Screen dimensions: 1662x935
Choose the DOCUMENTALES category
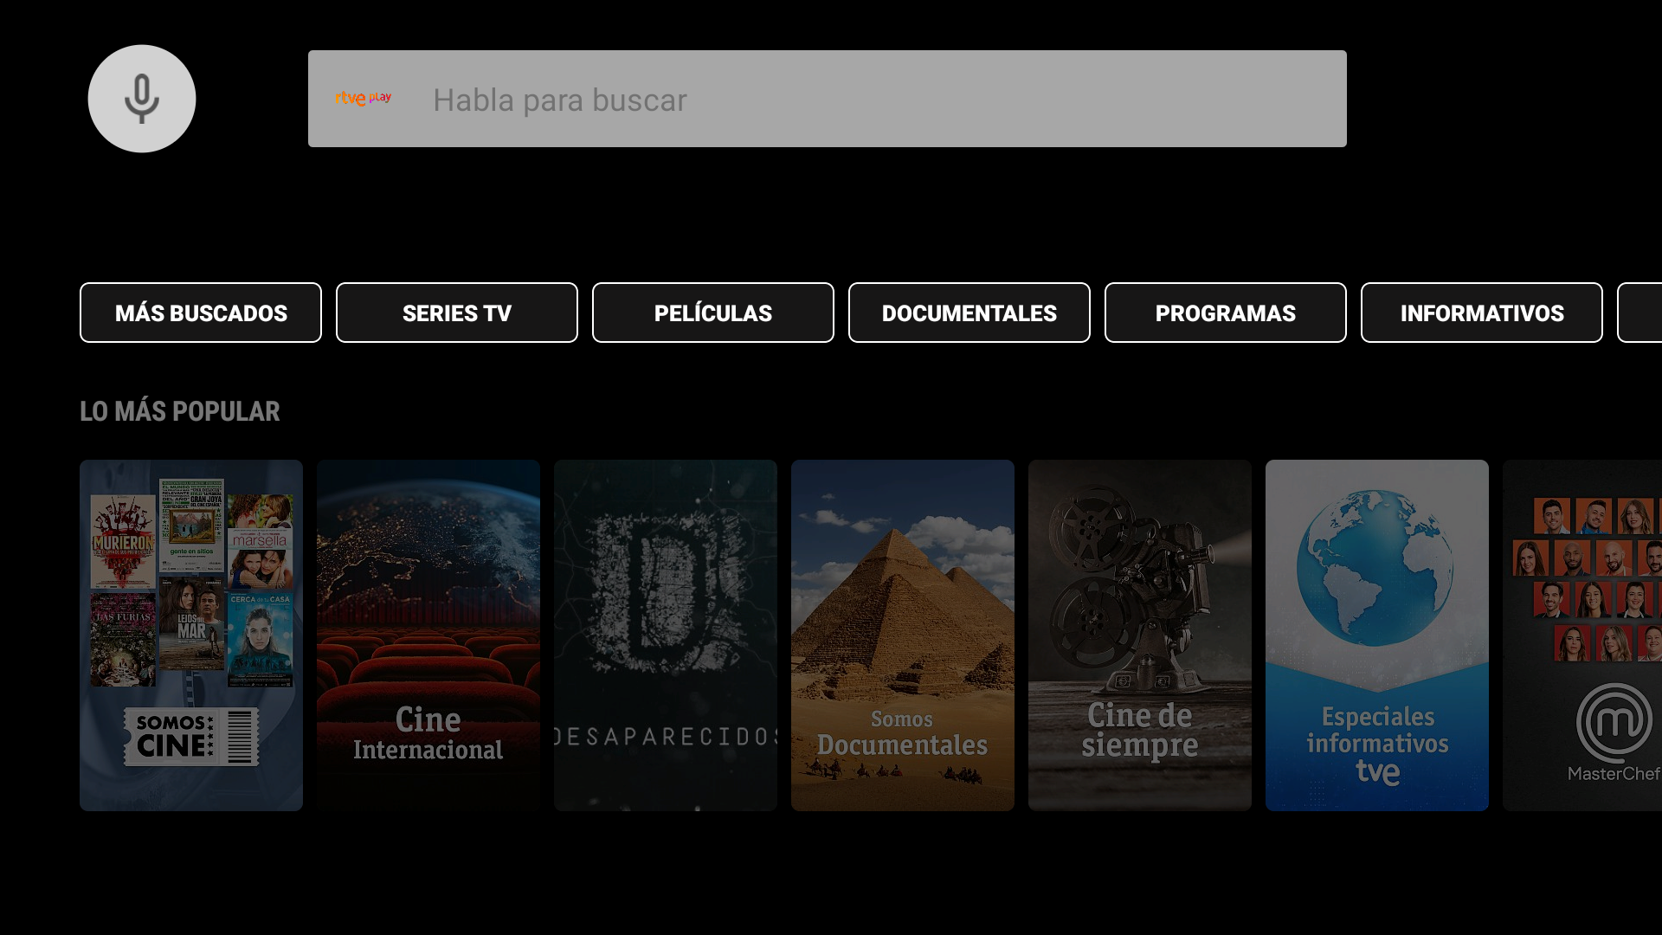point(969,313)
